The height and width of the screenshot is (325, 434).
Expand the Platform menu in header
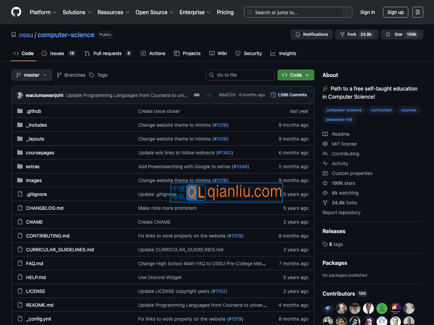(x=43, y=12)
